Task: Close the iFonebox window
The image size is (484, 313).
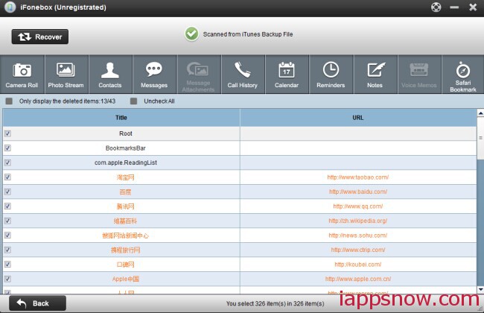Action: pos(473,7)
